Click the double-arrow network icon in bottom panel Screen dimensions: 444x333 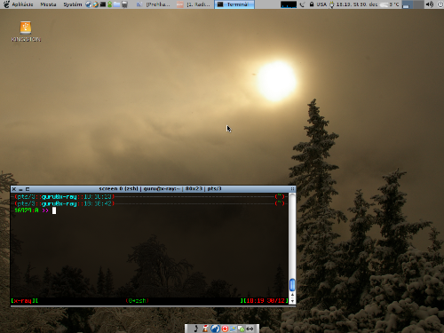point(250,329)
